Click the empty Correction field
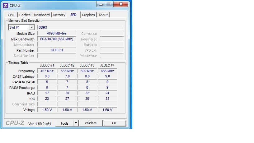This screenshot has height=143, width=254. (x=112, y=34)
